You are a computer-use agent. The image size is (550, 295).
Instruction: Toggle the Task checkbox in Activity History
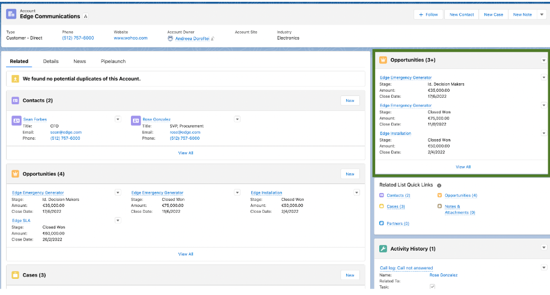click(x=432, y=287)
